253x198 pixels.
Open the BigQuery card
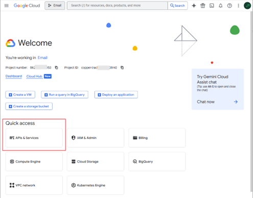tap(157, 162)
